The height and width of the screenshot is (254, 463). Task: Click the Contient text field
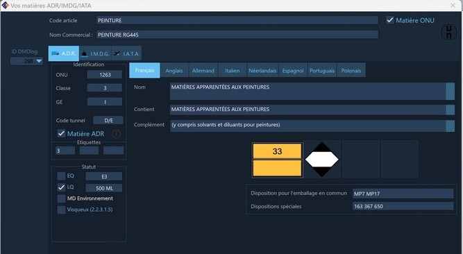308,110
